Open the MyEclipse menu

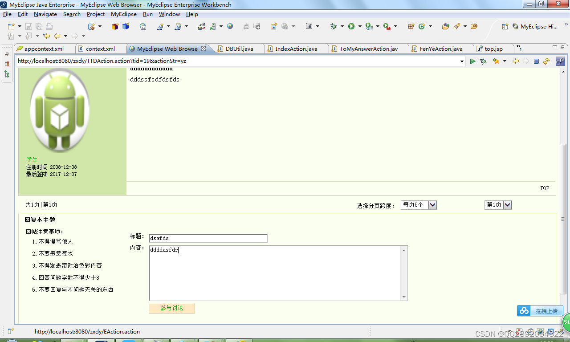[x=123, y=14]
